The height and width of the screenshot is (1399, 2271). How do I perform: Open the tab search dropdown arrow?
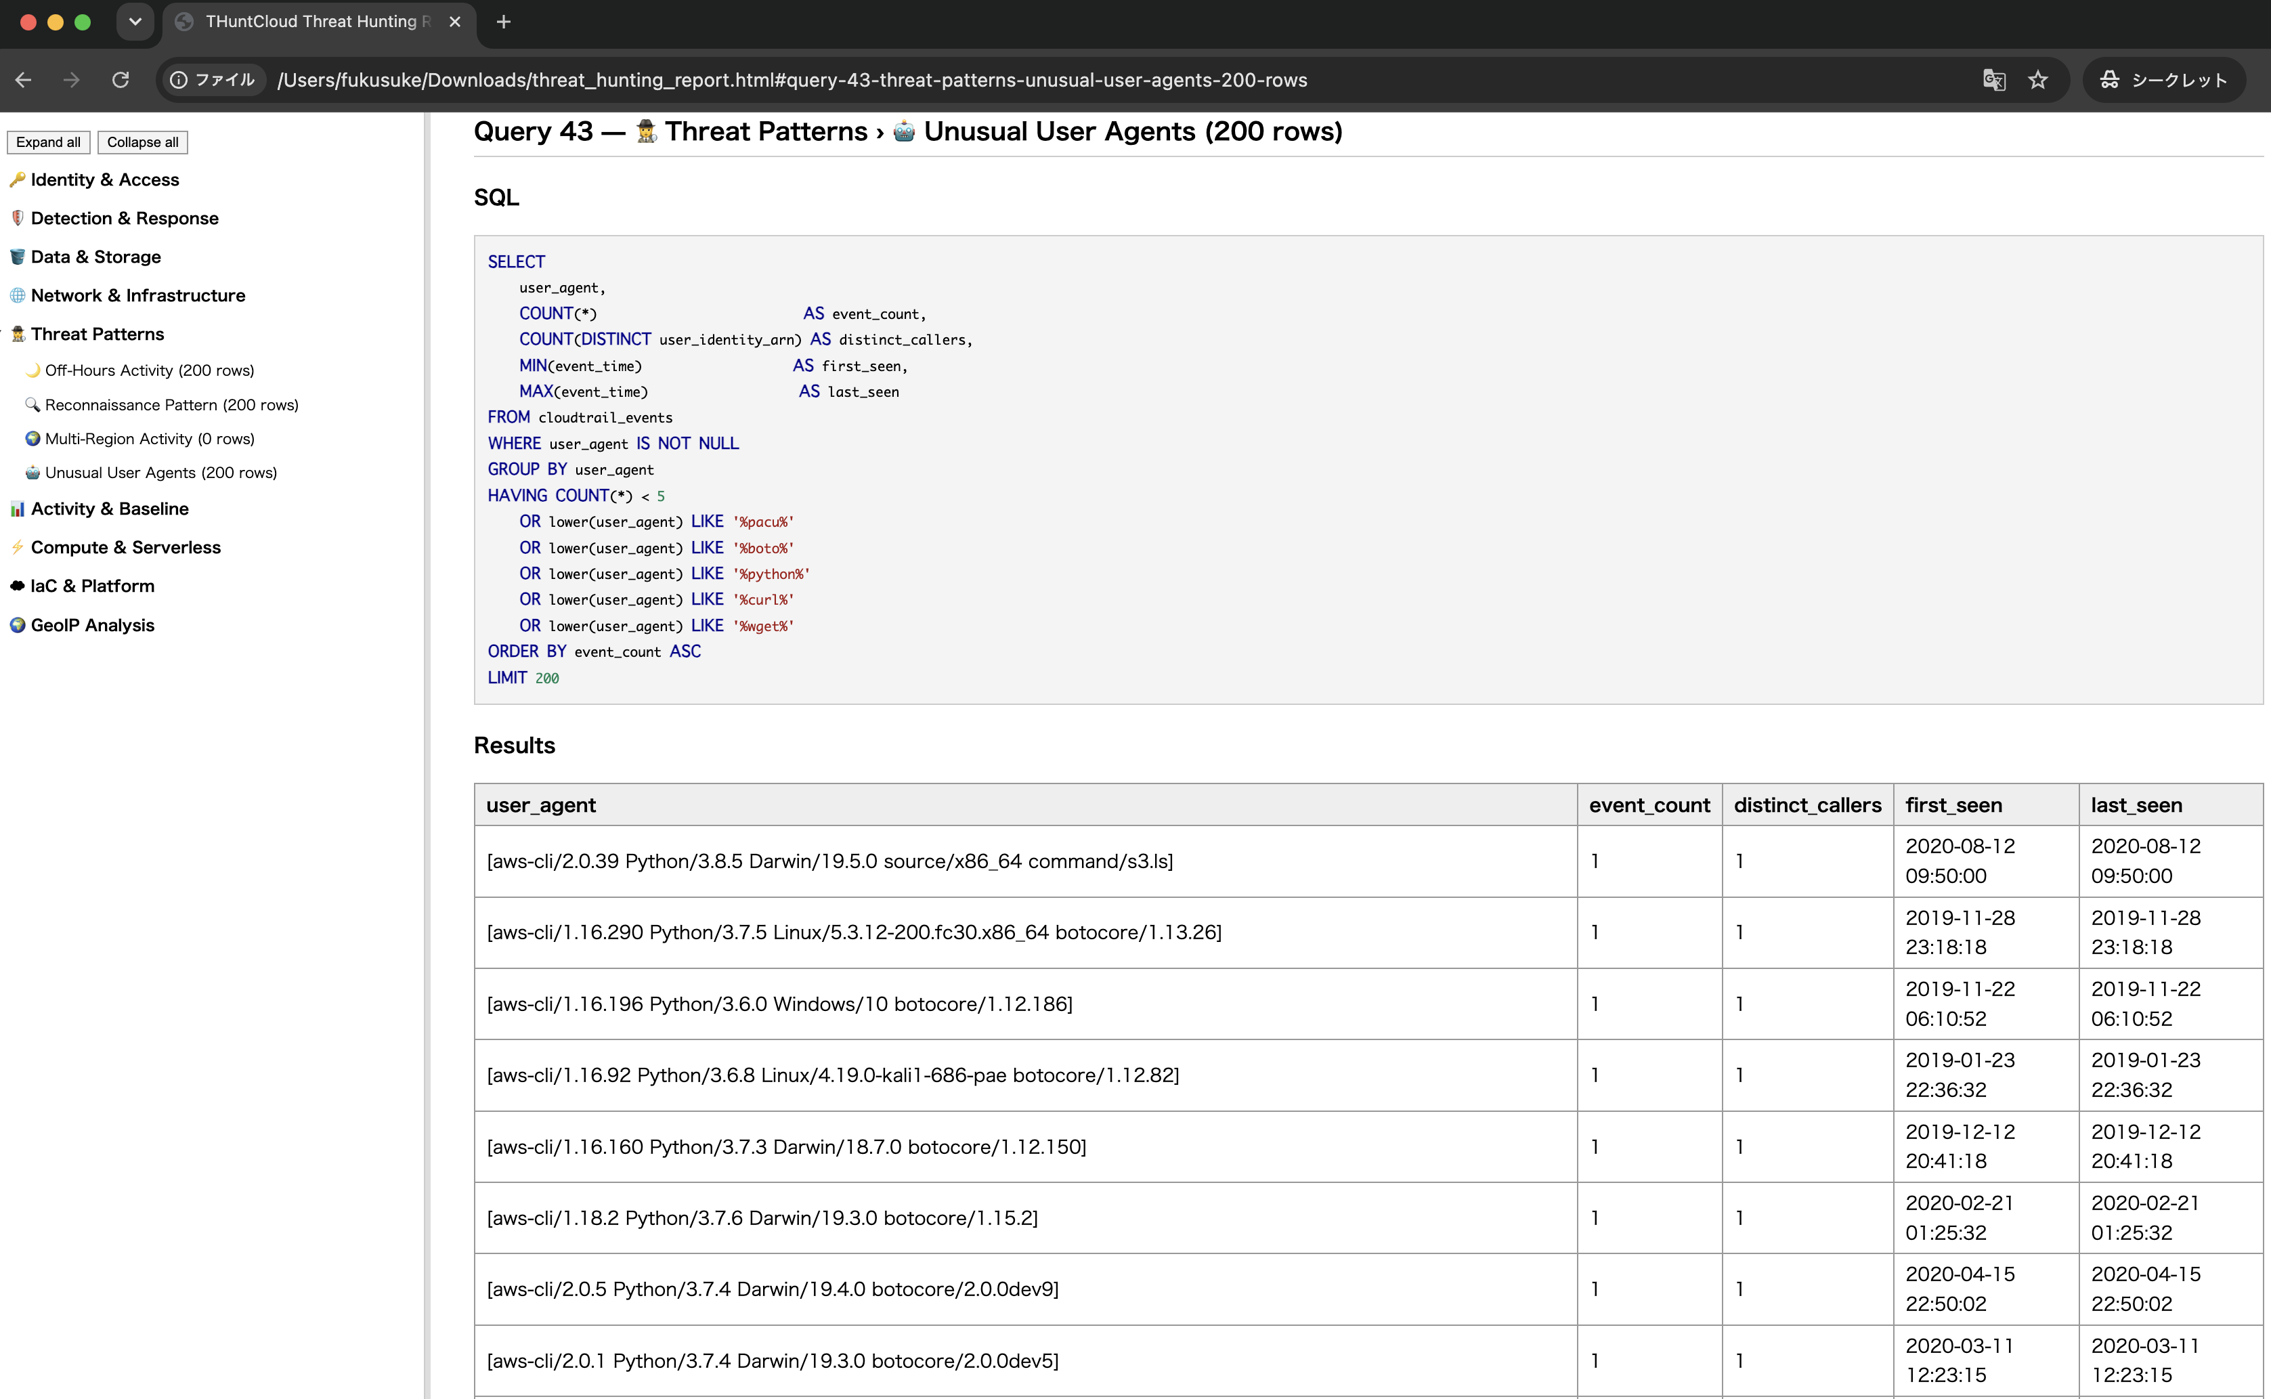(x=135, y=21)
